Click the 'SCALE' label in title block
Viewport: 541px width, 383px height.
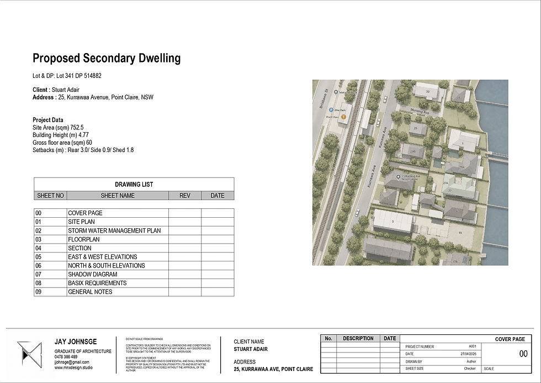coord(489,369)
